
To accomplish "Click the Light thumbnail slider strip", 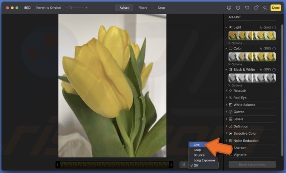I will [x=252, y=36].
